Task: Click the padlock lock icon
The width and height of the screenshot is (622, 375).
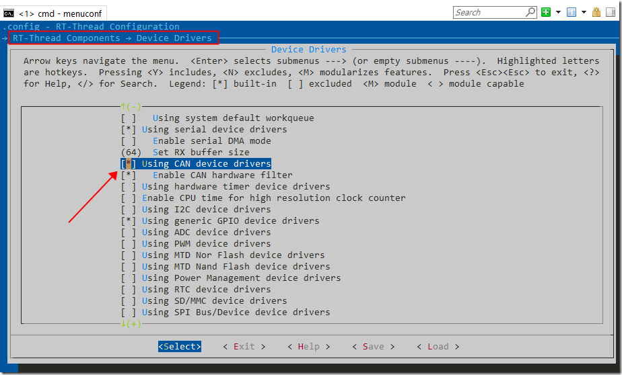Action: click(x=596, y=12)
